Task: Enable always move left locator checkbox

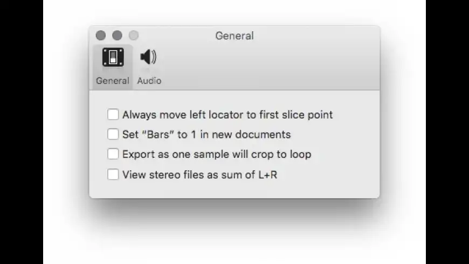Action: pos(113,114)
